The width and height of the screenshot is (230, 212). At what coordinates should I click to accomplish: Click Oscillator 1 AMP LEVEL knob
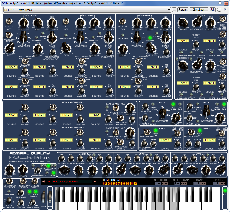click(x=38, y=49)
